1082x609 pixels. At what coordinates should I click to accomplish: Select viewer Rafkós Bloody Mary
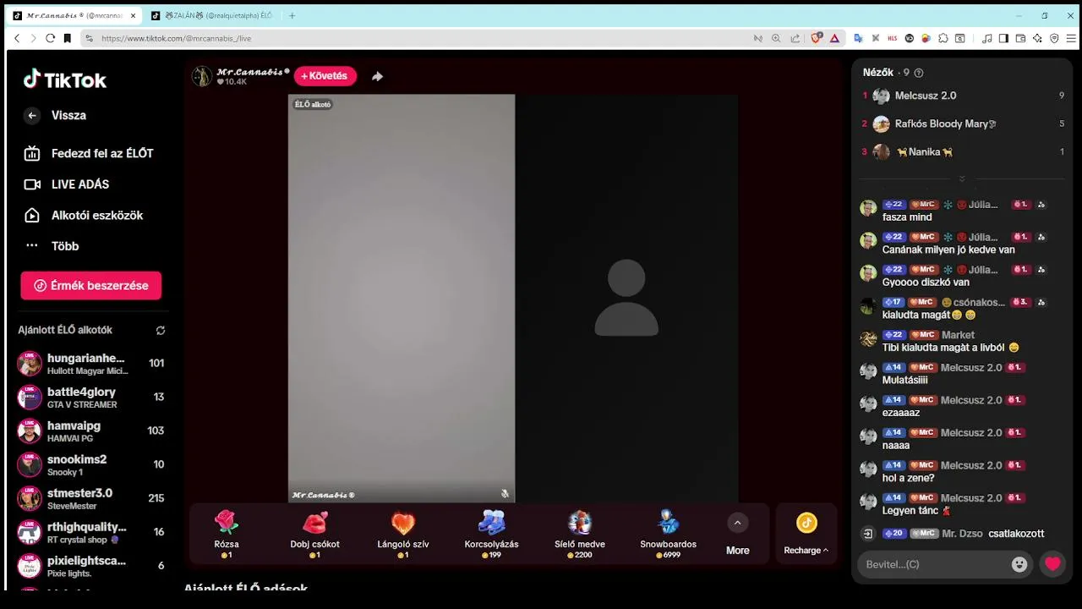tap(962, 124)
